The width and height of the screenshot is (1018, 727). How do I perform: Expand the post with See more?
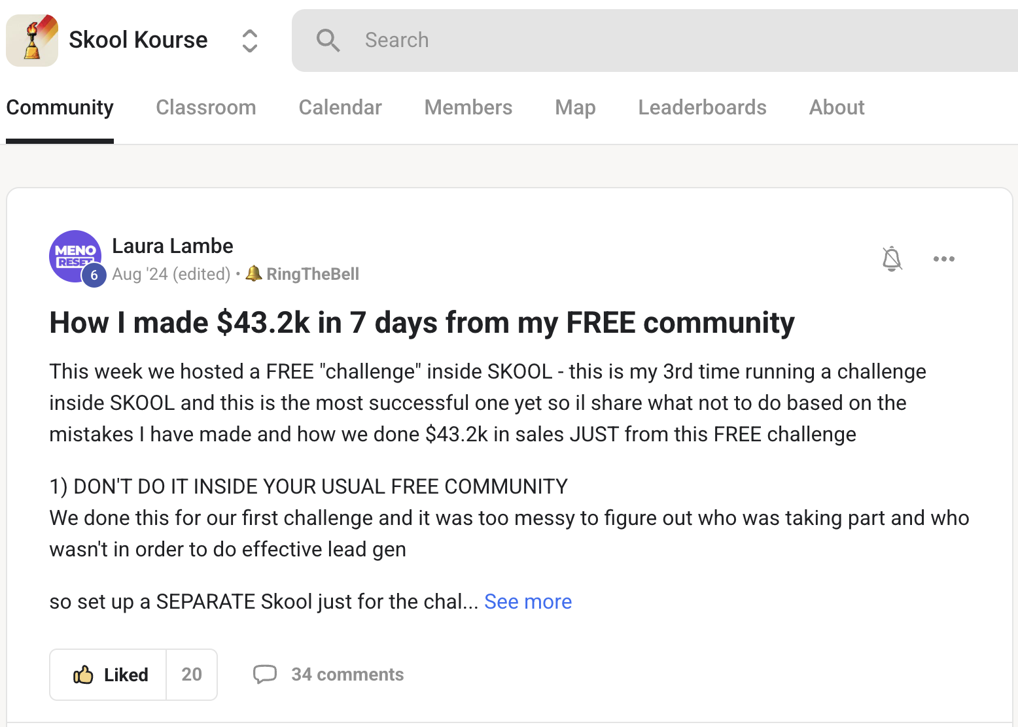coord(528,601)
